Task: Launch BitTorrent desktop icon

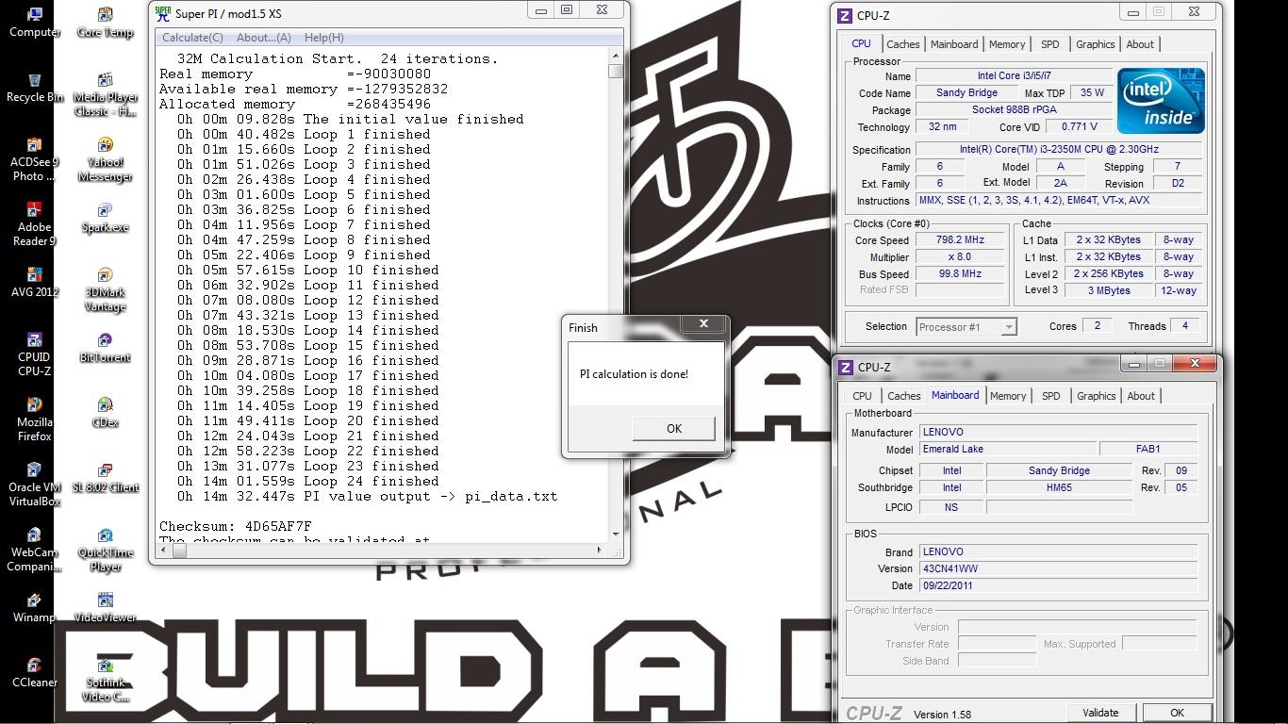Action: tap(105, 348)
